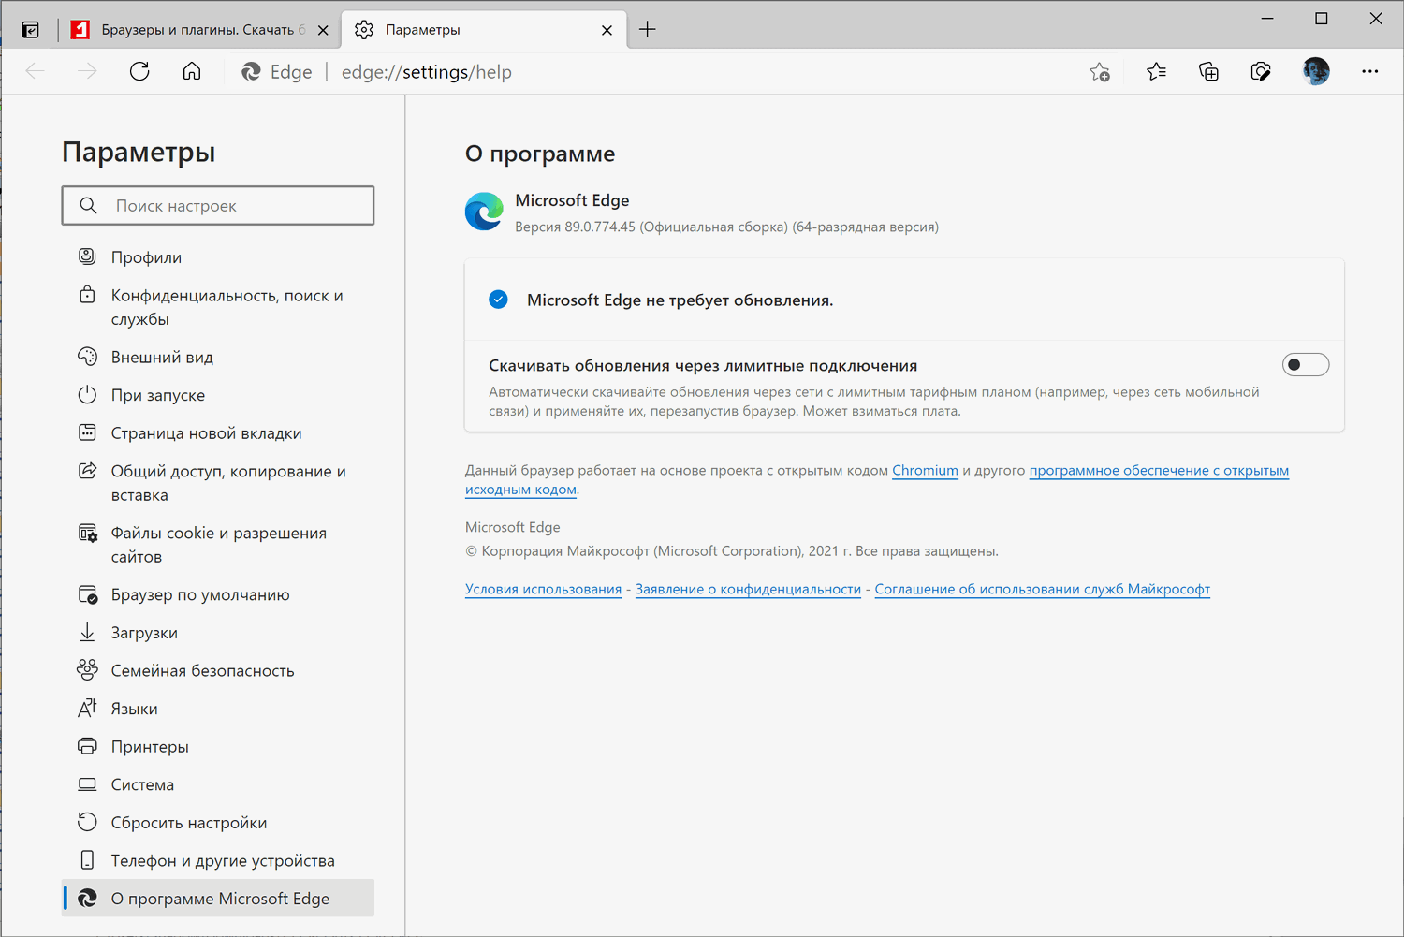Viewport: 1404px width, 937px height.
Task: Open the Принтеры printers icon
Action: (87, 746)
